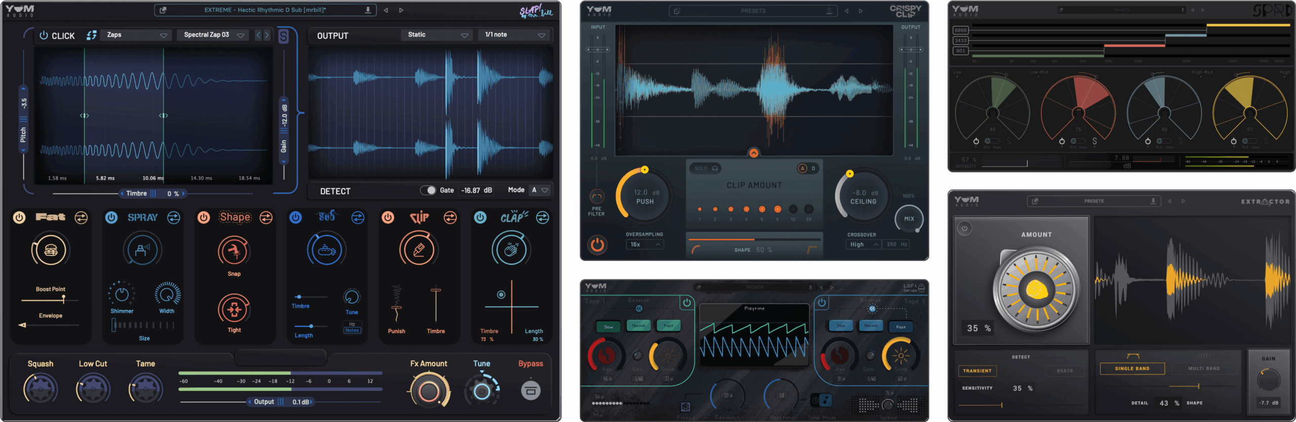Viewport: 1296px width, 422px height.
Task: Click the Boost Point slider in Fat
Action: [50, 300]
